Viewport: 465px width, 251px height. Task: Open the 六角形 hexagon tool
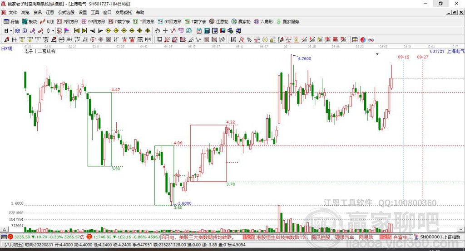coord(263,22)
